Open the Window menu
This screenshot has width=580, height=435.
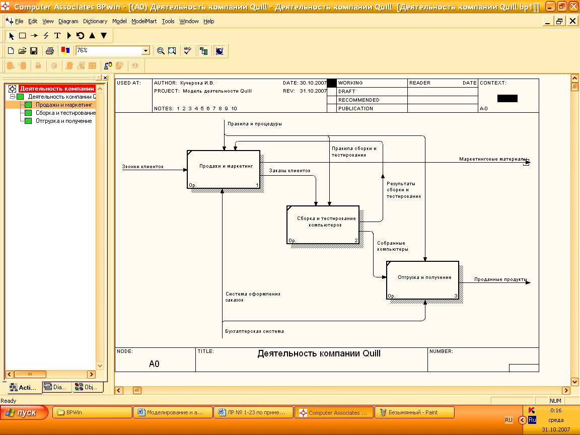point(189,21)
